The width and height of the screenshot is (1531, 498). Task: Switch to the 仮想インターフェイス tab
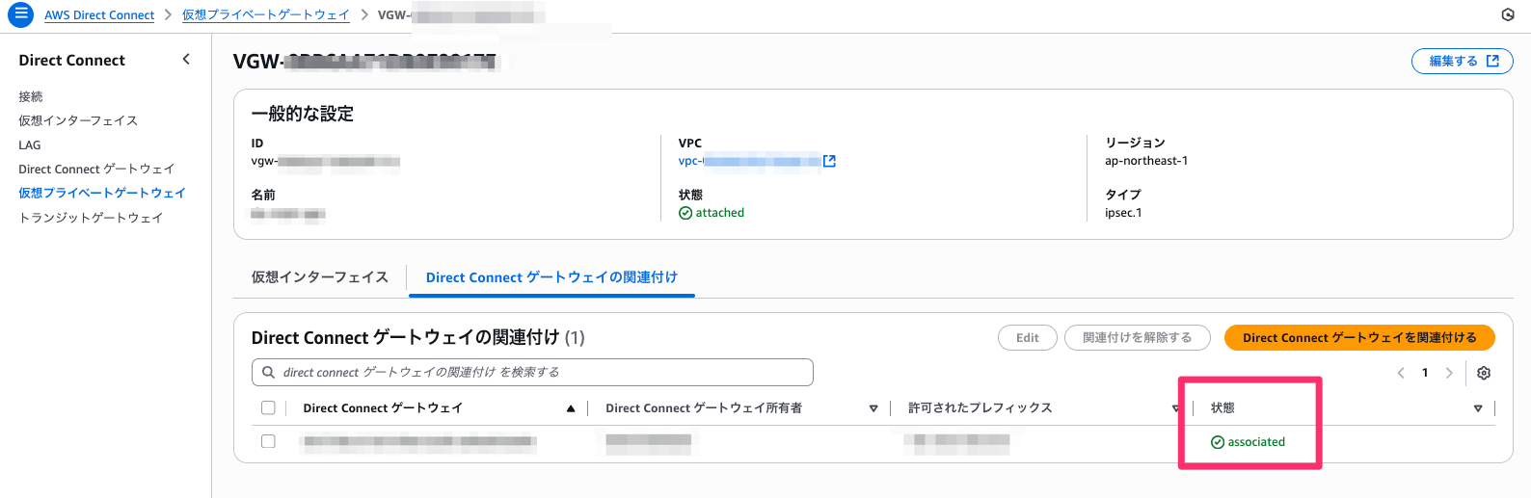pos(320,277)
